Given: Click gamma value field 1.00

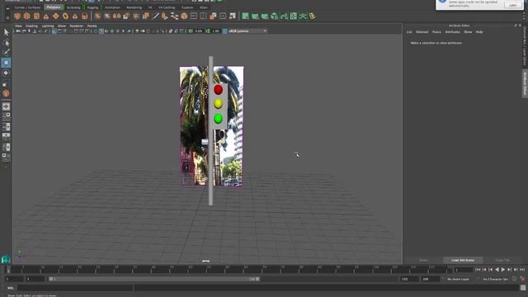Looking at the screenshot, I should pyautogui.click(x=215, y=31).
